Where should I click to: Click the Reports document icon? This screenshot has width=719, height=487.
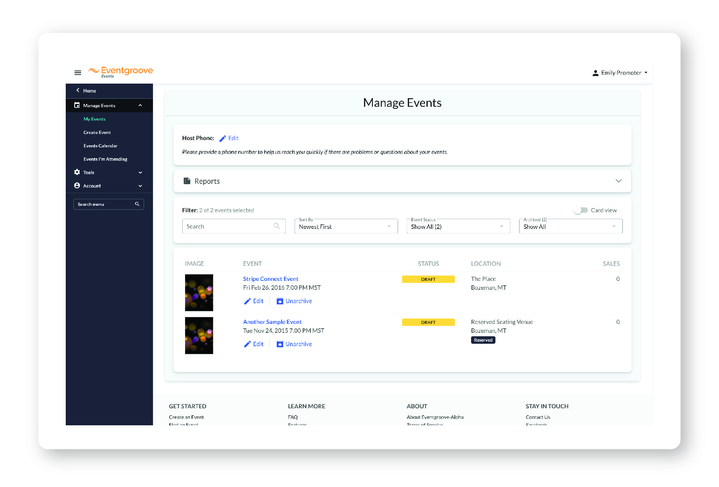(x=187, y=181)
